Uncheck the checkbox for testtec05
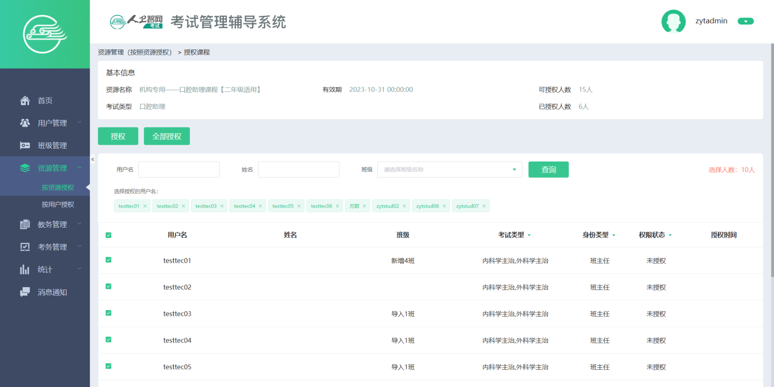The width and height of the screenshot is (774, 387). click(x=108, y=367)
